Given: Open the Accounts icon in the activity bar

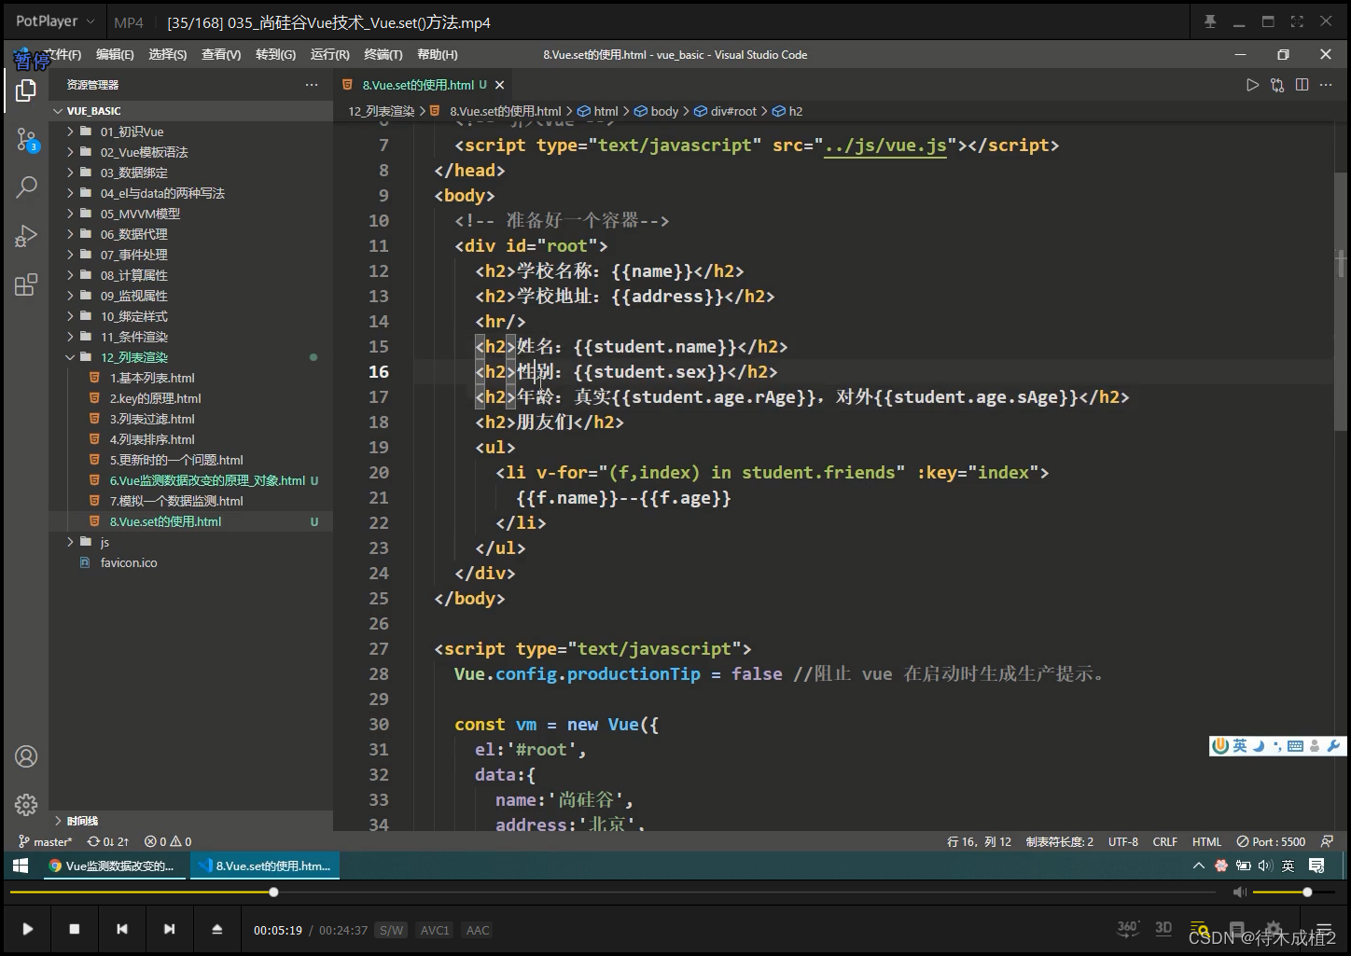Looking at the screenshot, I should (26, 756).
